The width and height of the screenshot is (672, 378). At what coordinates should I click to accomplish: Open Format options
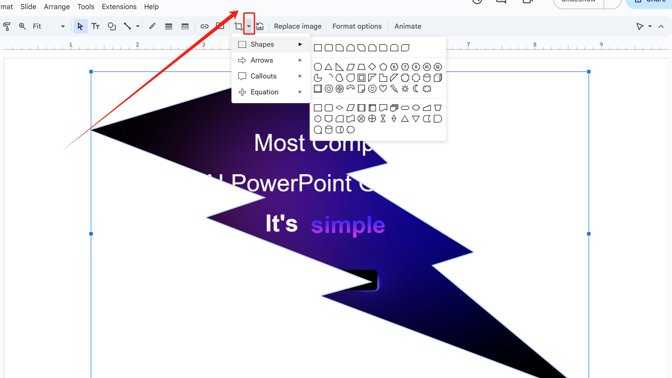pos(357,26)
